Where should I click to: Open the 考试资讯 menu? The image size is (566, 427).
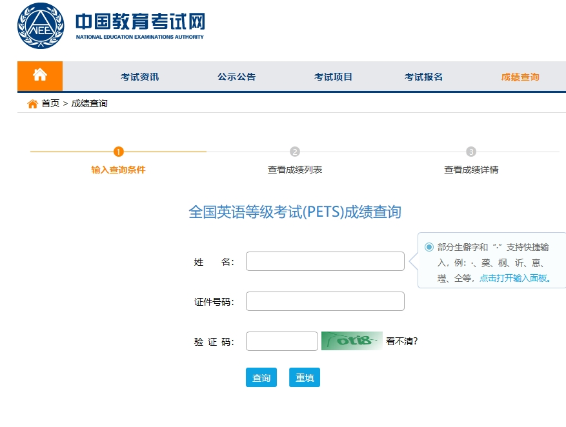139,77
